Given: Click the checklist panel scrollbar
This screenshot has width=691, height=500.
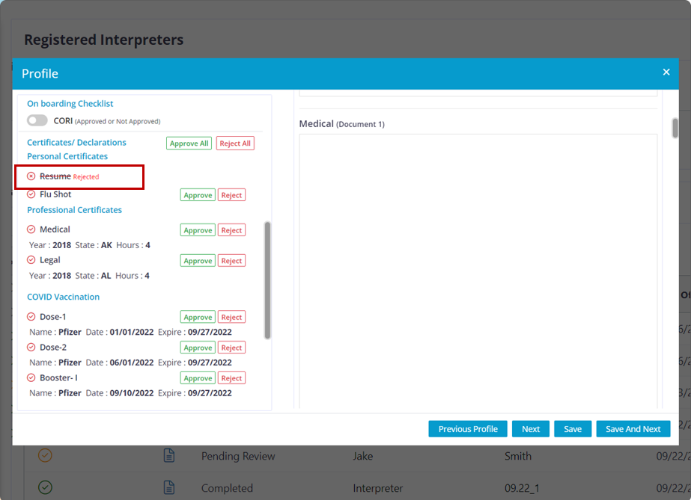Looking at the screenshot, I should click(x=268, y=280).
